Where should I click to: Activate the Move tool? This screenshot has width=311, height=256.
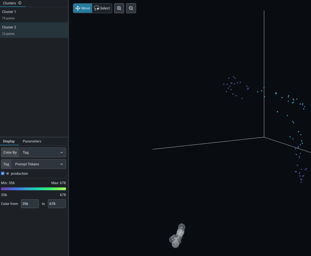point(82,8)
